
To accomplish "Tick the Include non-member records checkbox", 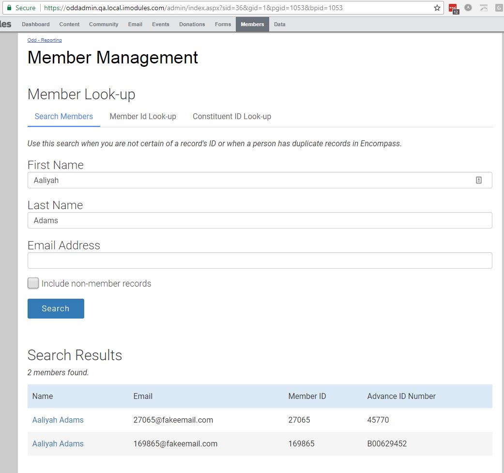I will (33, 283).
